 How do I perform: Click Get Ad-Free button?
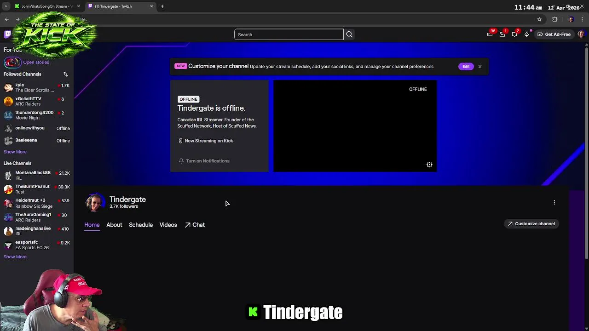(554, 34)
